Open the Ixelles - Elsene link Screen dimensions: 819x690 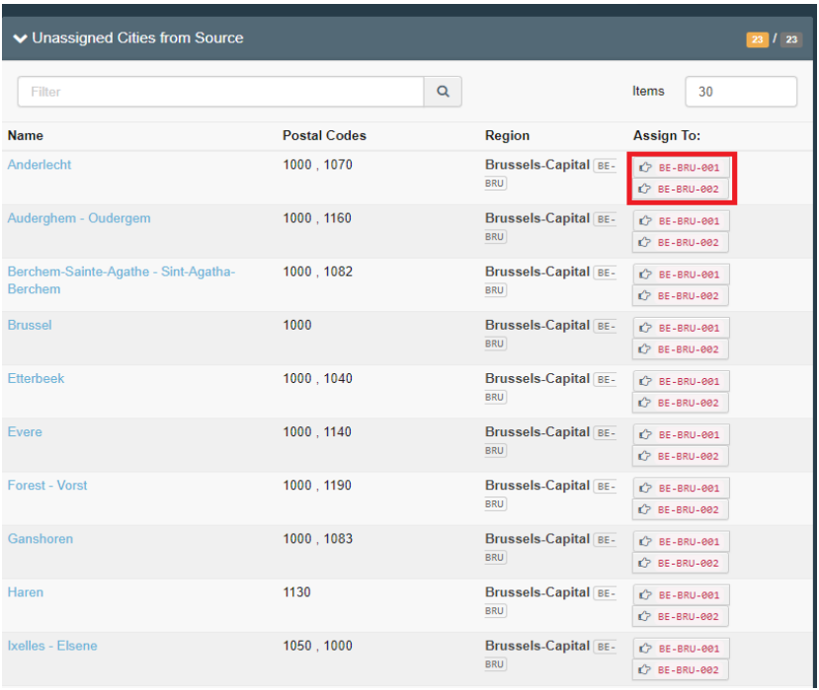(52, 646)
